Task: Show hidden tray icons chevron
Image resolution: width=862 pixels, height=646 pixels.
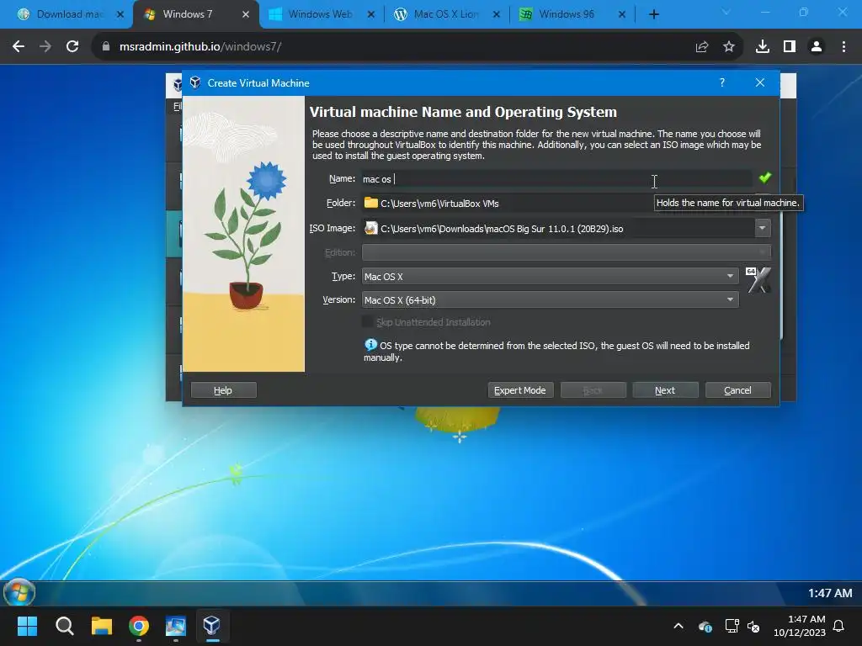Action: pos(678,626)
